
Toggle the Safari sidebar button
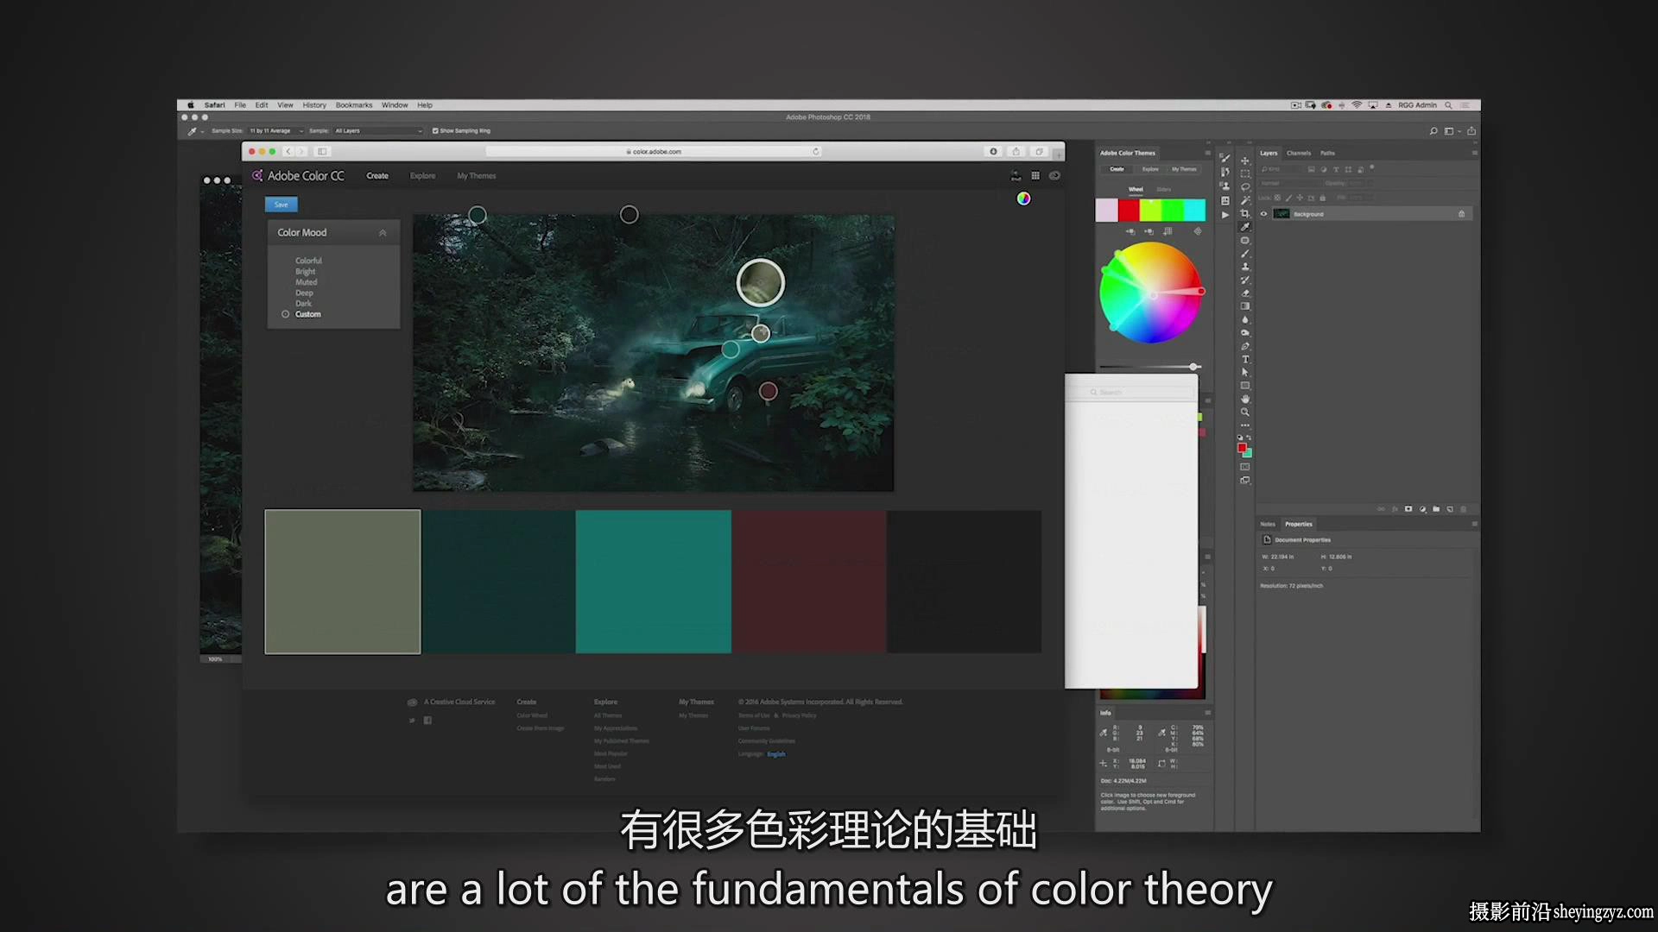322,152
